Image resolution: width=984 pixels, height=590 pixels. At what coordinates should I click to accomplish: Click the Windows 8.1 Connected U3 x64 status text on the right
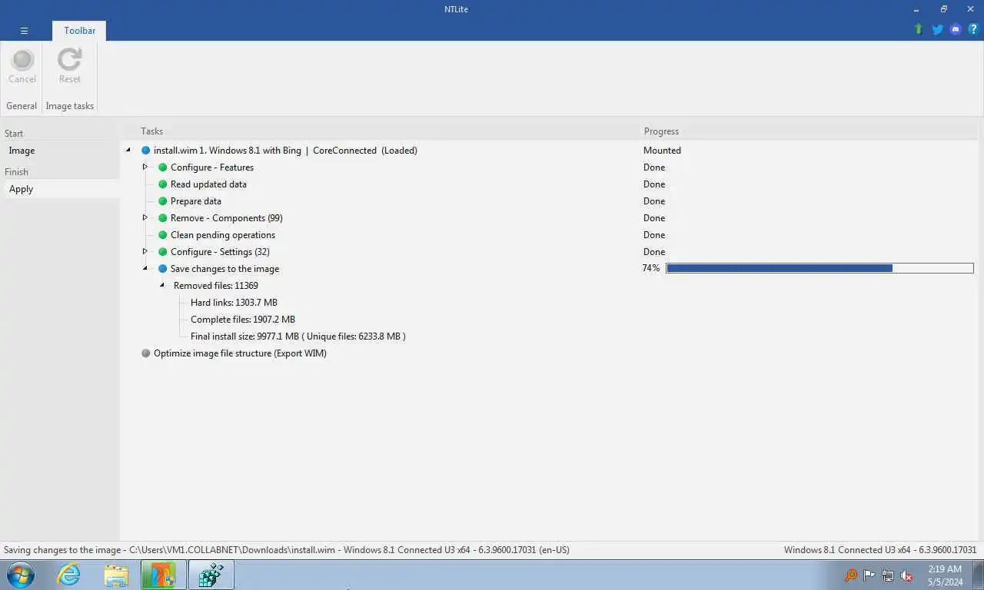(880, 550)
